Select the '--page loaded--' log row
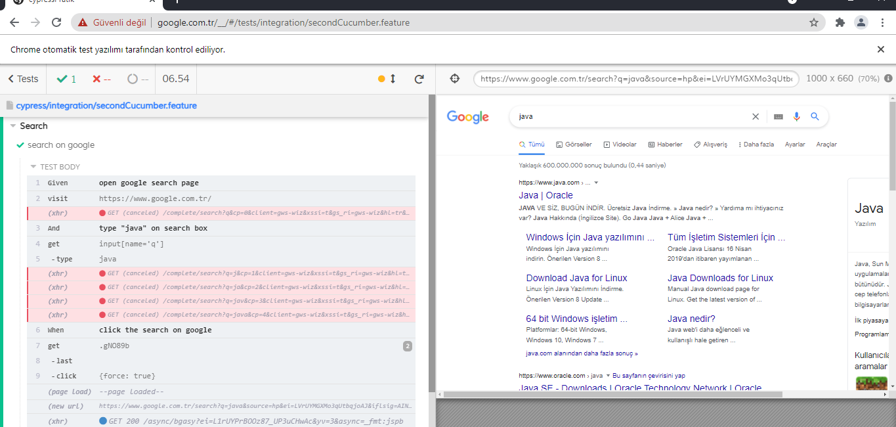Screen dimensions: 896x427 221,392
